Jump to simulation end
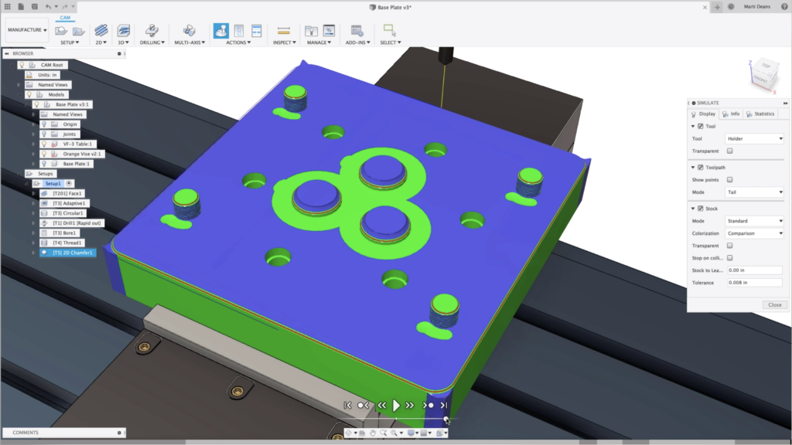792x445 pixels. pos(443,405)
